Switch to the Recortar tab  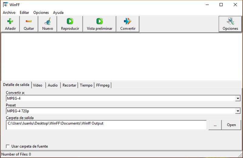tap(69, 85)
